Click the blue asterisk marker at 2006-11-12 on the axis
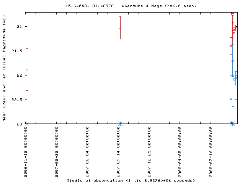The image size is (245, 183). coord(27,124)
